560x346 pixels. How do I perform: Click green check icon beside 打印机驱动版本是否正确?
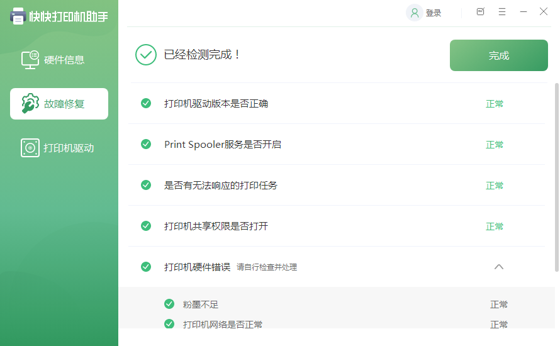[x=146, y=103]
